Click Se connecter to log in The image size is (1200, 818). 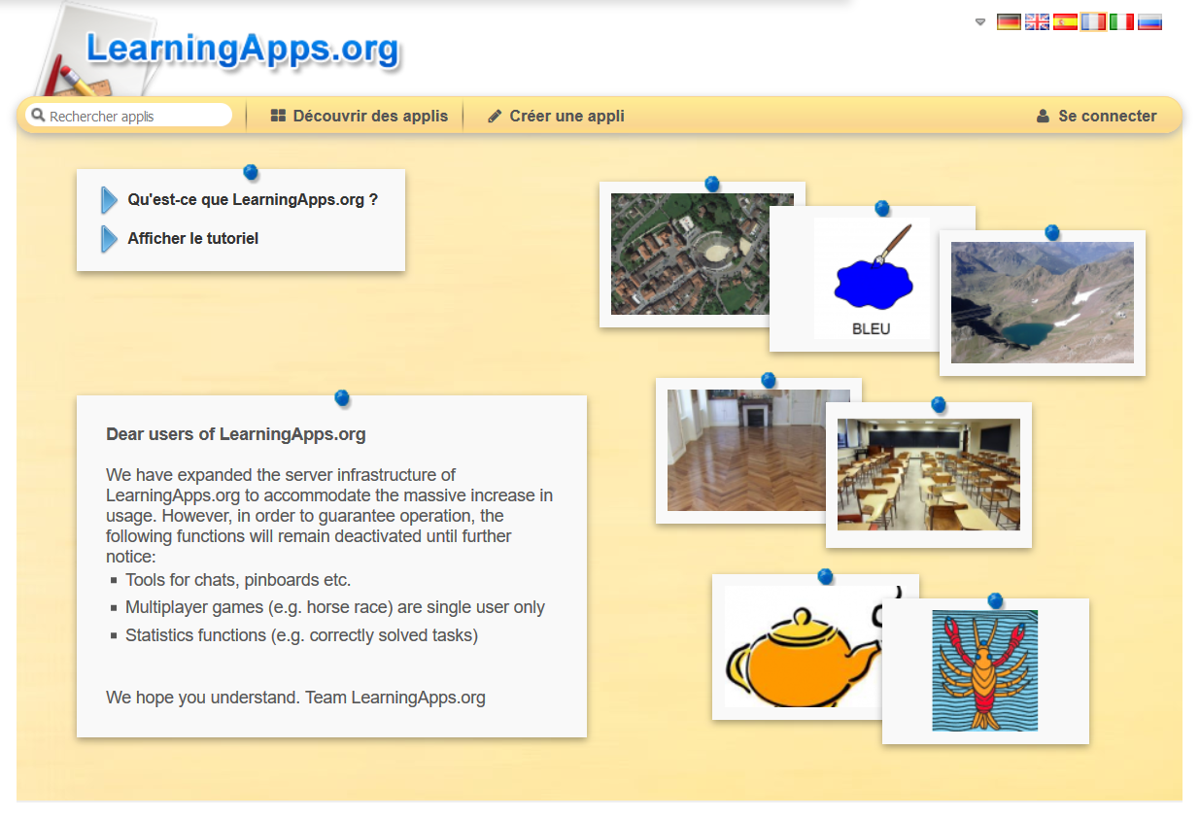[x=1096, y=116]
